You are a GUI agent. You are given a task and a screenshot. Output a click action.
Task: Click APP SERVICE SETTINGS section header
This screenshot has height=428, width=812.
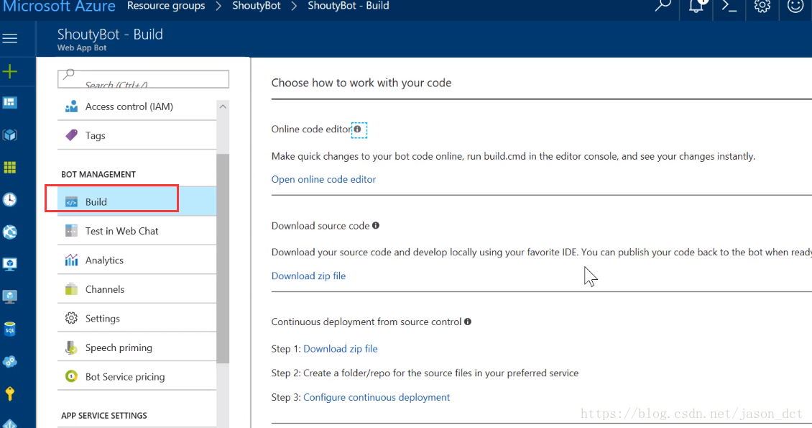point(104,416)
